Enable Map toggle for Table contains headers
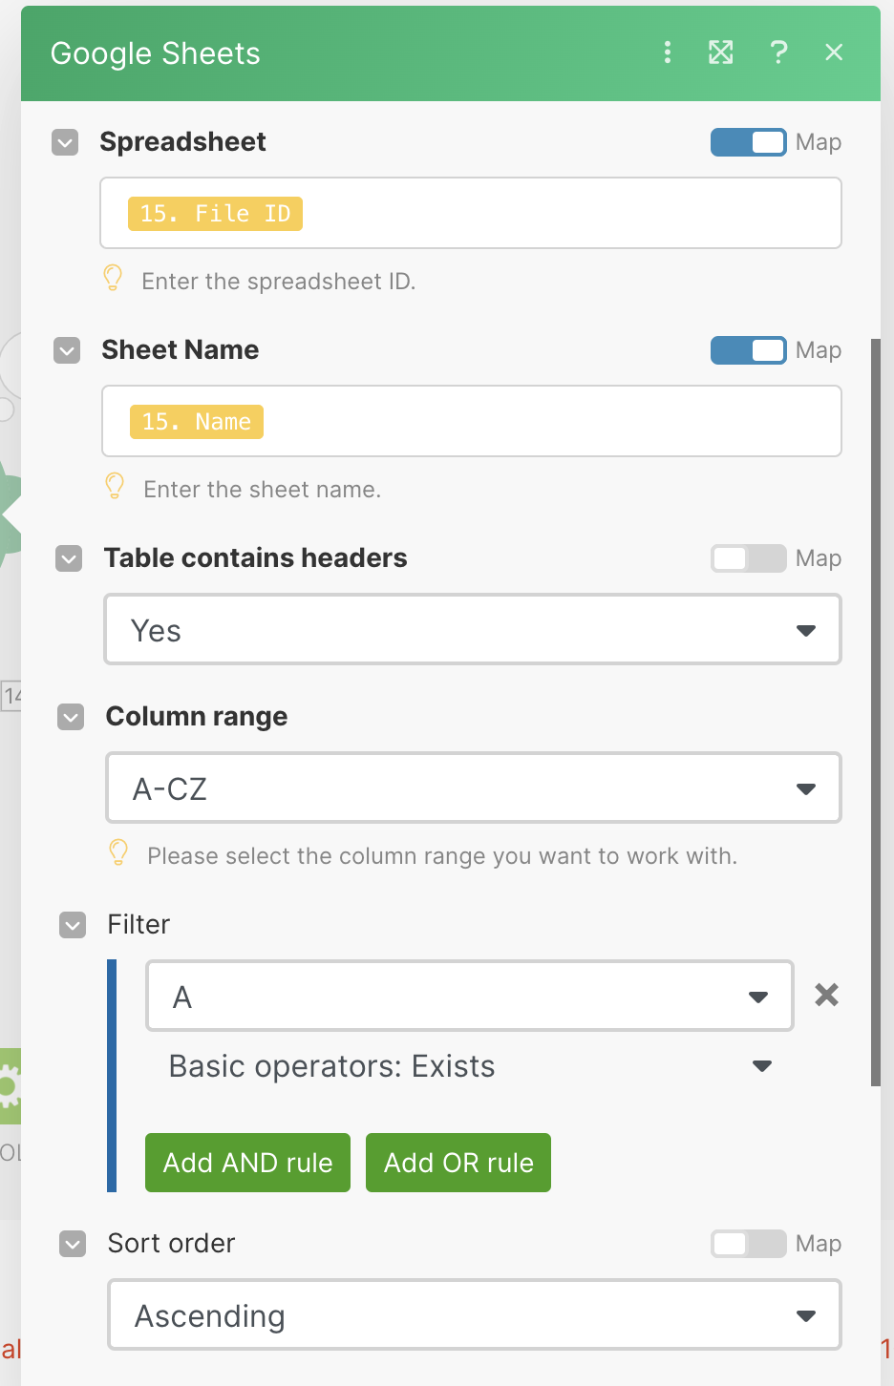The width and height of the screenshot is (894, 1386). (x=748, y=558)
